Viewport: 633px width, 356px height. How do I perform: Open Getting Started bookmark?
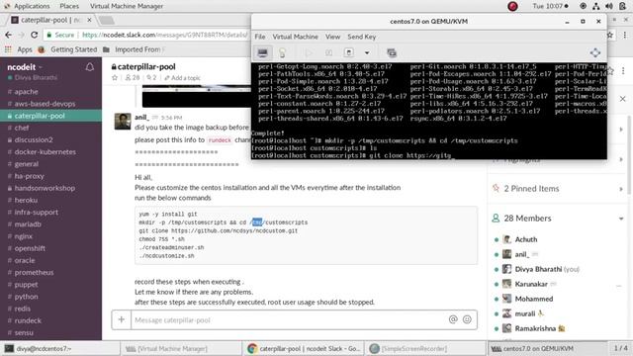pos(67,49)
